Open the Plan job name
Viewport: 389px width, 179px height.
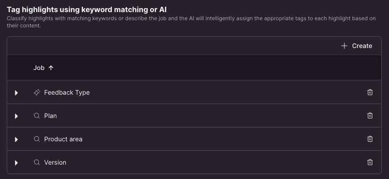[50, 116]
